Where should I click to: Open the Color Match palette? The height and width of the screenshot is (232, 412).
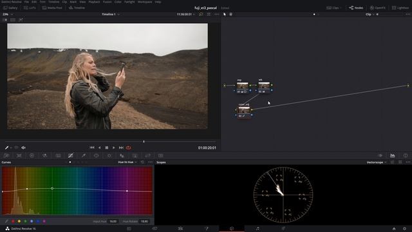(x=19, y=155)
